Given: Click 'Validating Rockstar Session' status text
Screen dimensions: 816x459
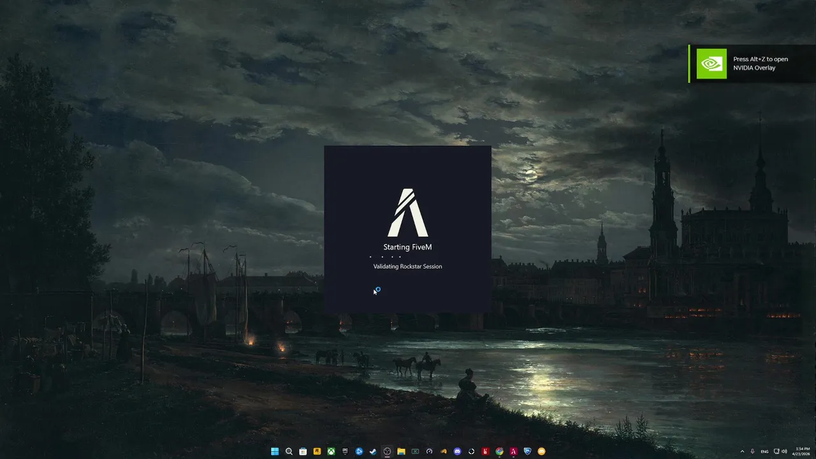Looking at the screenshot, I should coord(408,266).
